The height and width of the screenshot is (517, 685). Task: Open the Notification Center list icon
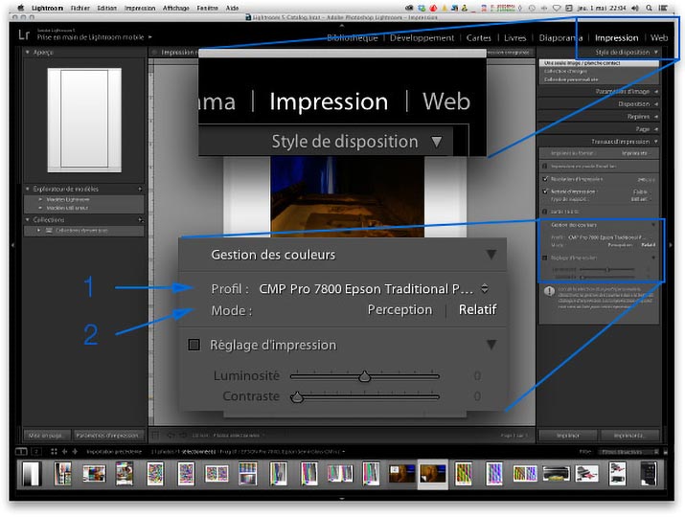(x=664, y=8)
